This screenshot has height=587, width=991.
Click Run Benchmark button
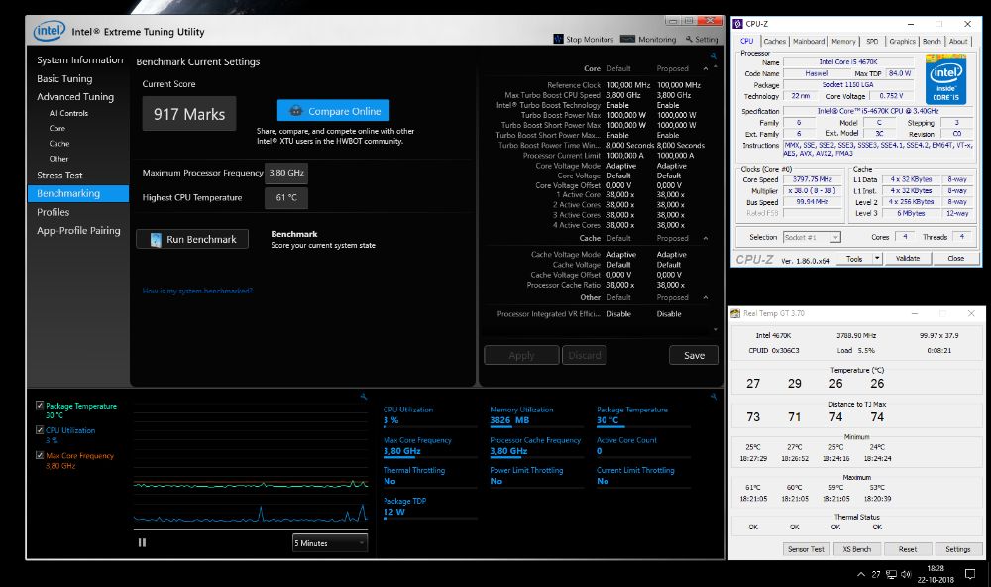coord(192,239)
